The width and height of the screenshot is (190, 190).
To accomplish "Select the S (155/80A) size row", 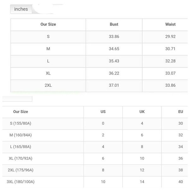I will (21, 123).
